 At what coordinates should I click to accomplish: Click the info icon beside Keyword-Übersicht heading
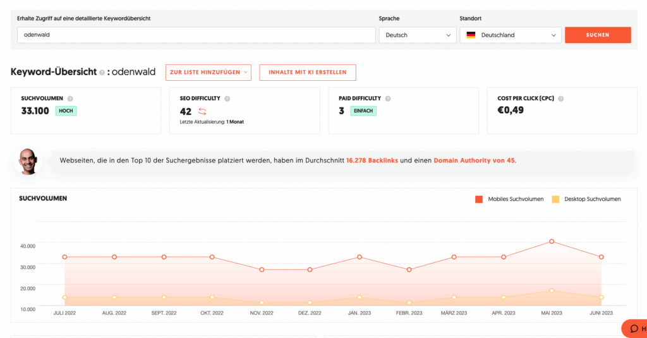pos(102,73)
